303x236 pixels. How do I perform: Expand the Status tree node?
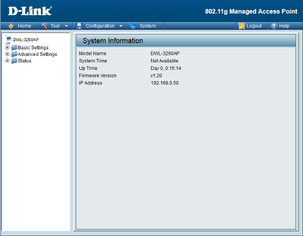tap(7, 61)
